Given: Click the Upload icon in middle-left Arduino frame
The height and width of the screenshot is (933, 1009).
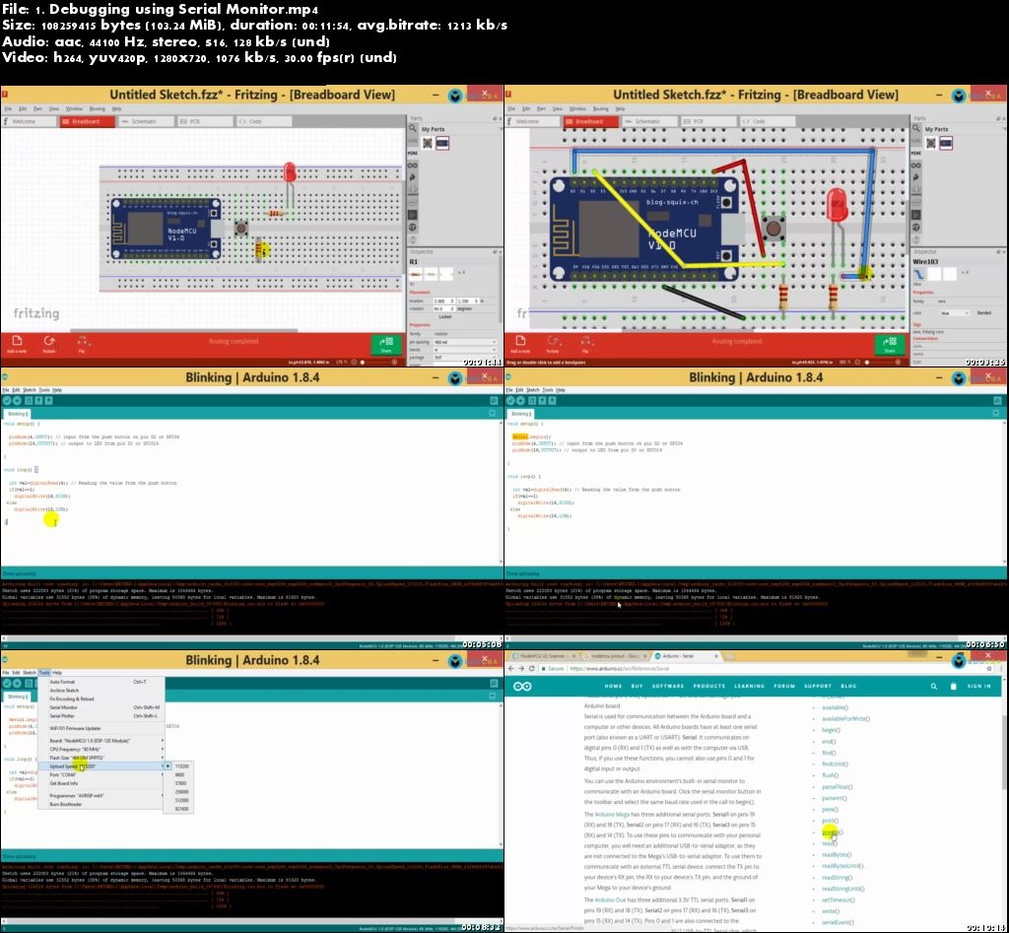Looking at the screenshot, I should click(x=17, y=400).
